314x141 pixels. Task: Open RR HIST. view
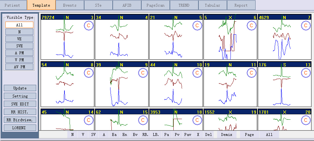click(x=20, y=112)
